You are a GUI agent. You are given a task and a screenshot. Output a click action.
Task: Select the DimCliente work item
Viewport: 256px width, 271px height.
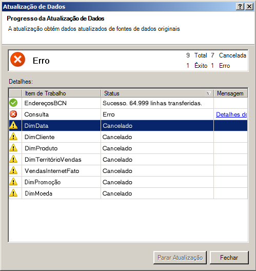(x=40, y=137)
